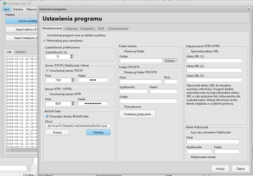Viewport: 253px width, 176px height.
Task: Uncheck Minimalizuj przy zamykaniu
Action: click(x=45, y=40)
